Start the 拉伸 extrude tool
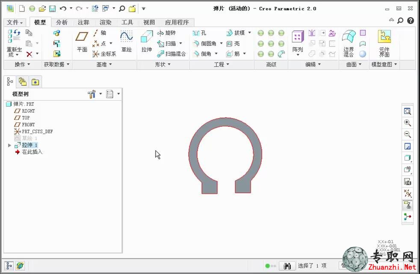This screenshot has height=274, width=420. point(147,41)
